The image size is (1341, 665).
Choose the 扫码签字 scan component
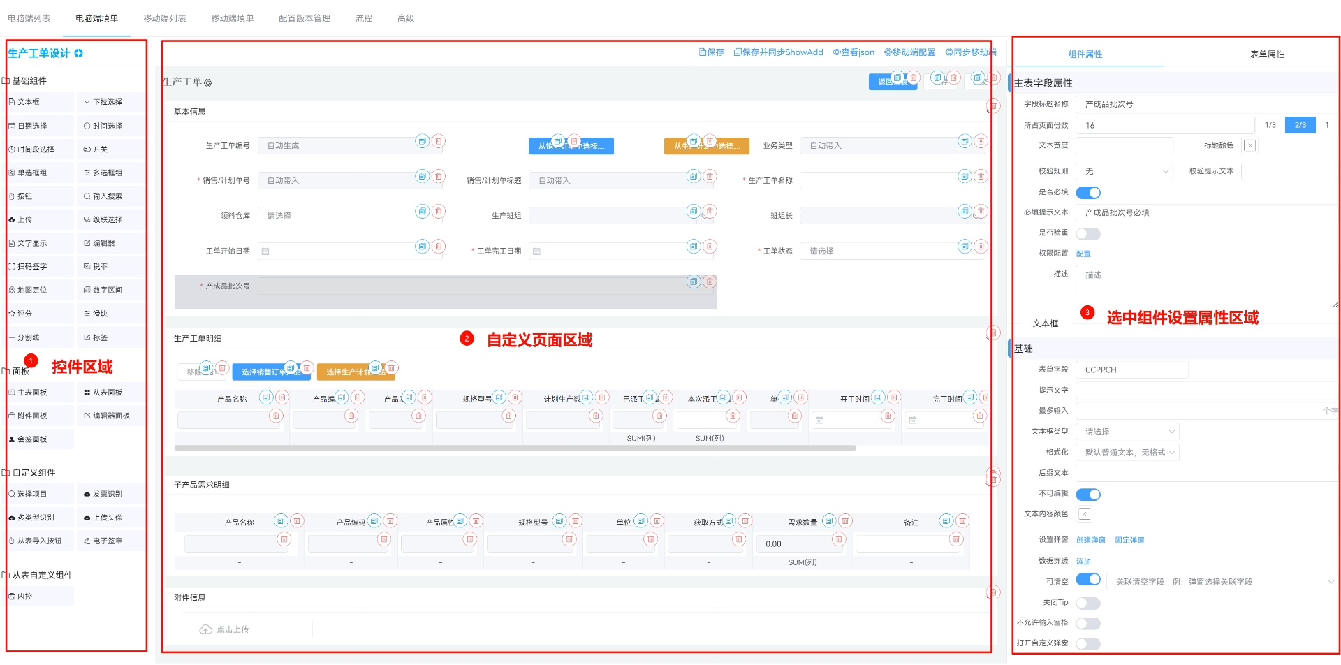coord(32,266)
